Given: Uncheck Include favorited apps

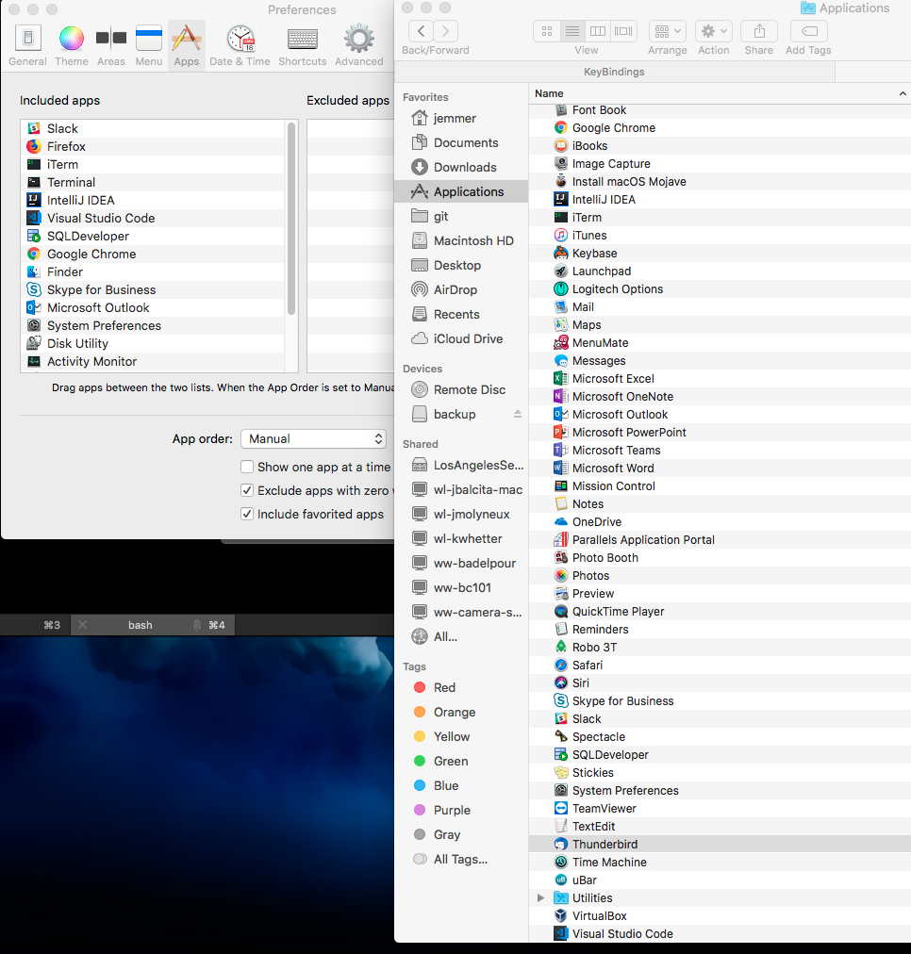Looking at the screenshot, I should click(x=247, y=514).
